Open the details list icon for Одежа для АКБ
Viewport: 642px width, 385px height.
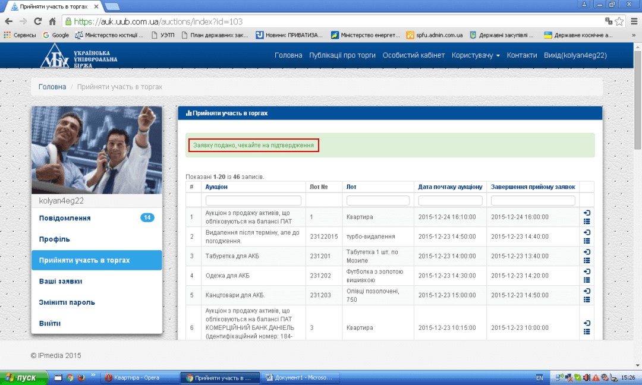[x=587, y=280]
